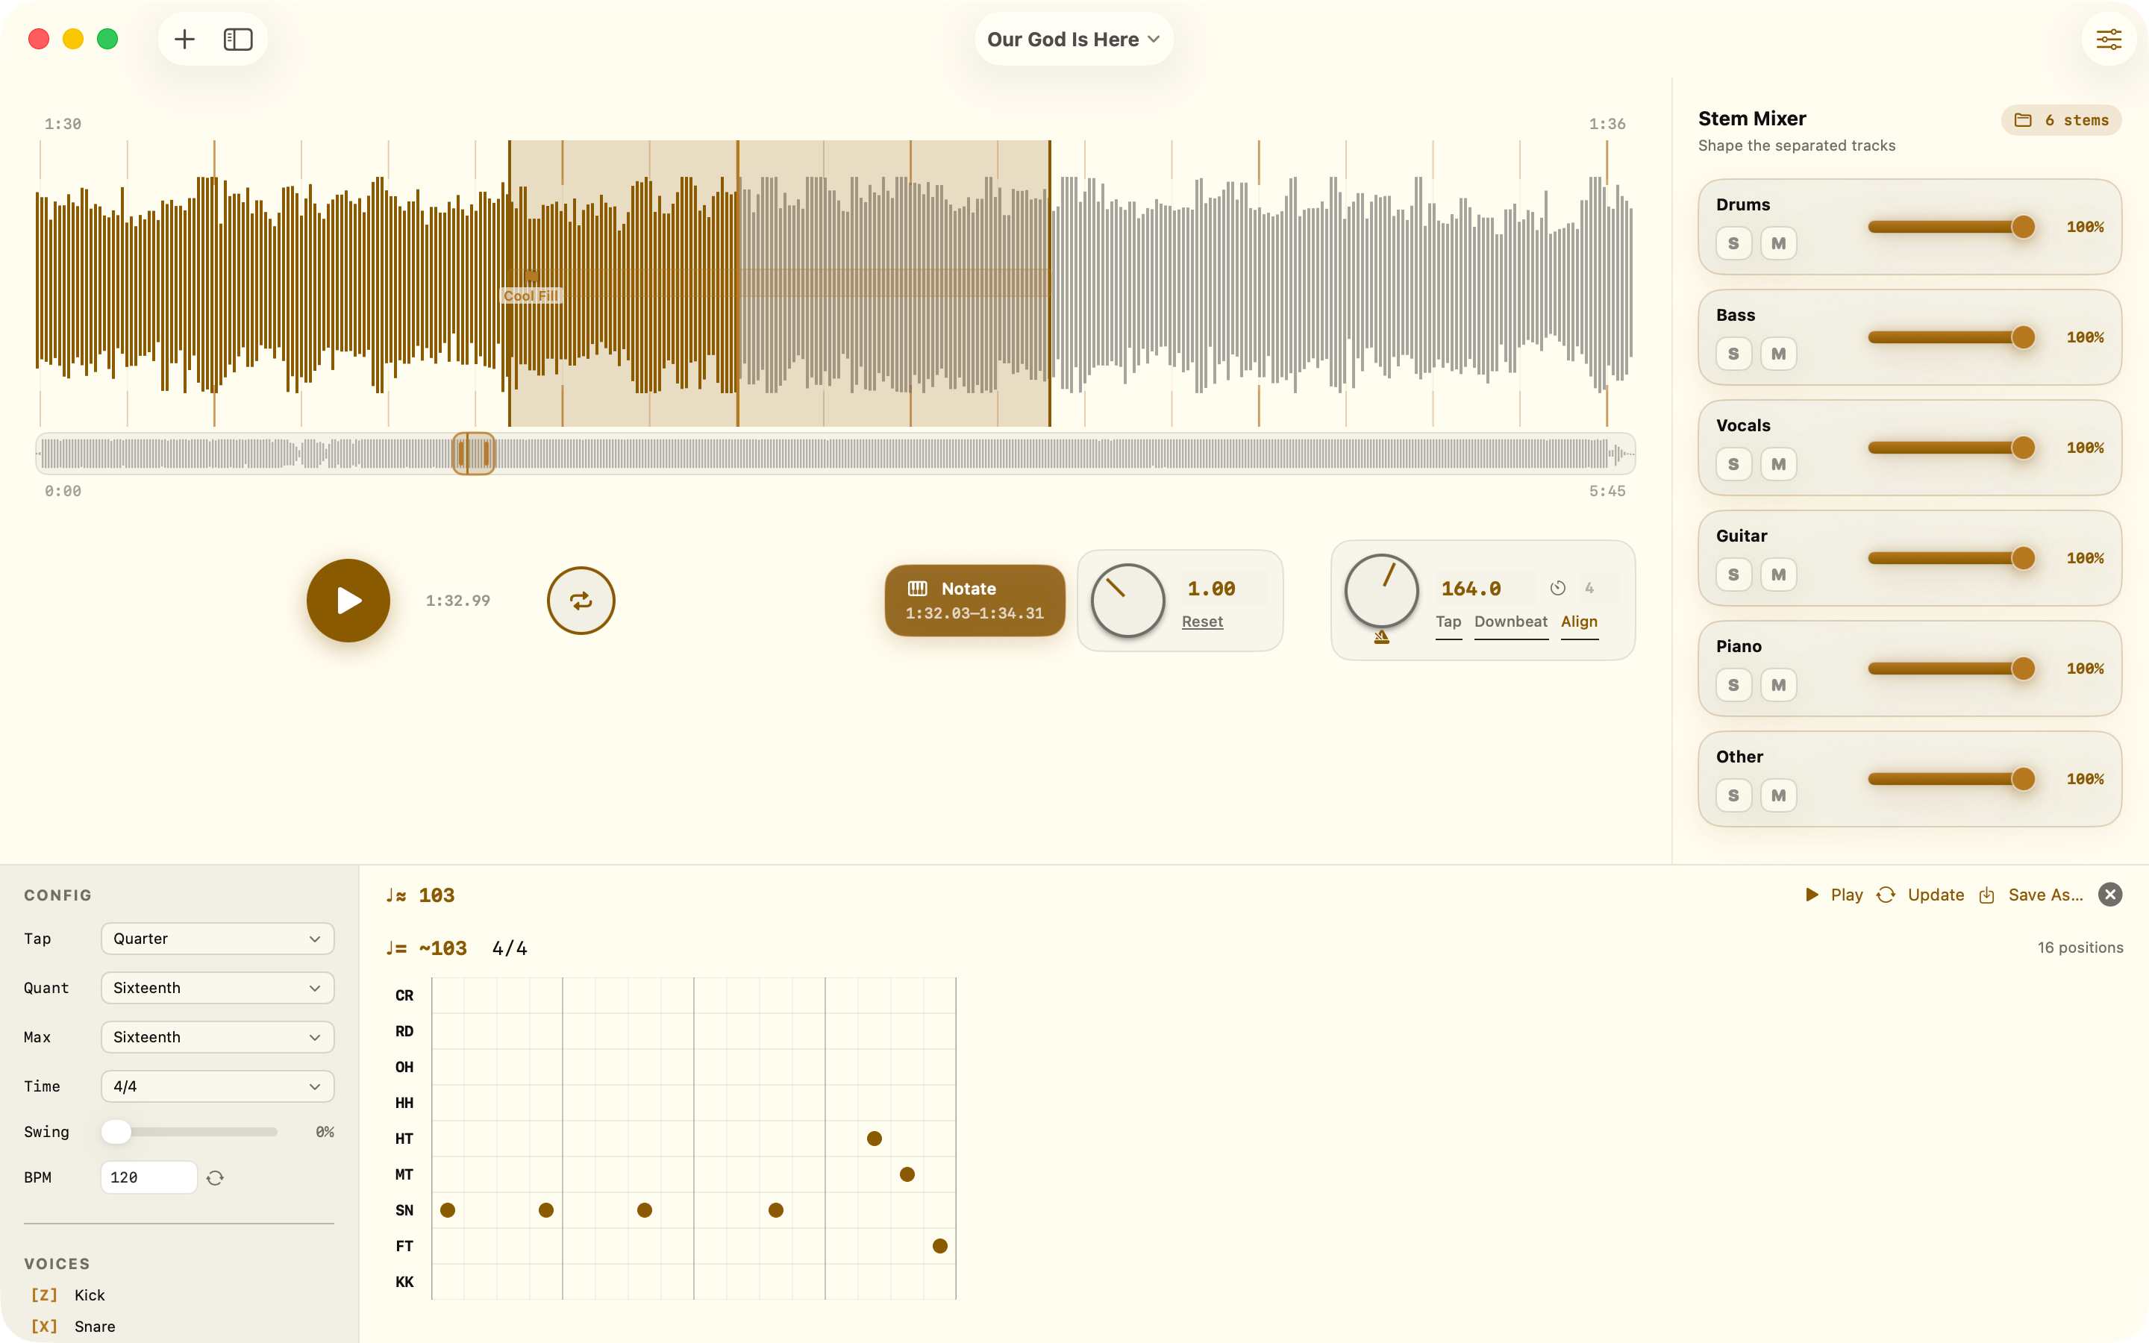Solo the Guitar stem
Viewport: 2149px width, 1343px height.
pyautogui.click(x=1733, y=575)
